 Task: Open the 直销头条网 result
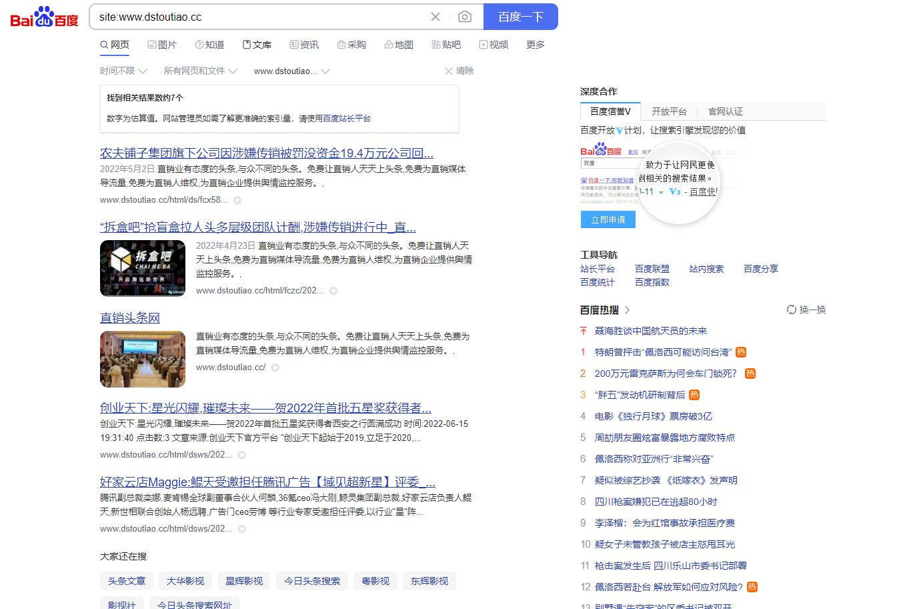pyautogui.click(x=130, y=318)
